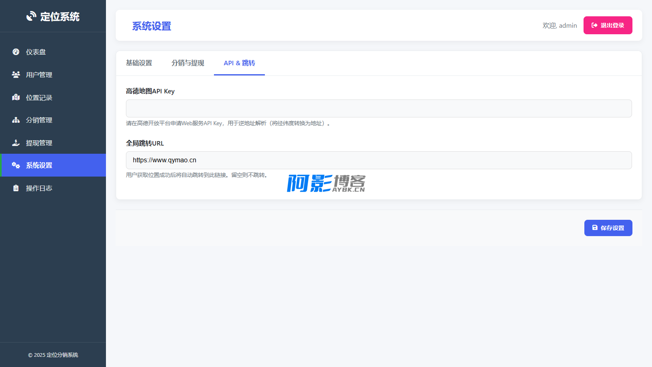Click the 阿影博客 watermark logo
Image resolution: width=652 pixels, height=367 pixels.
[x=326, y=183]
